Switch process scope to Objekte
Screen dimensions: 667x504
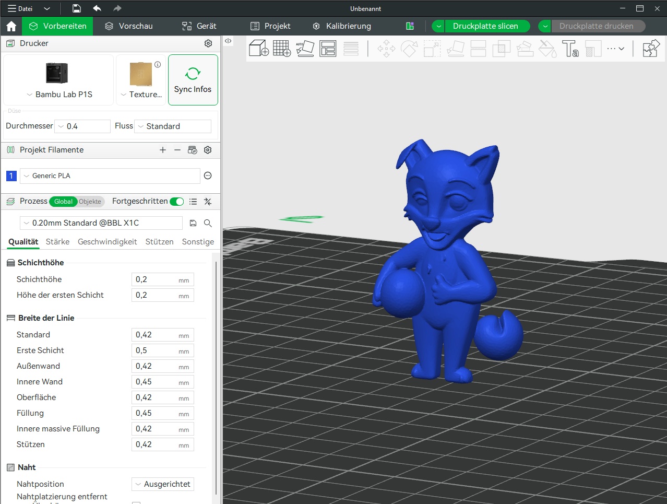point(90,202)
